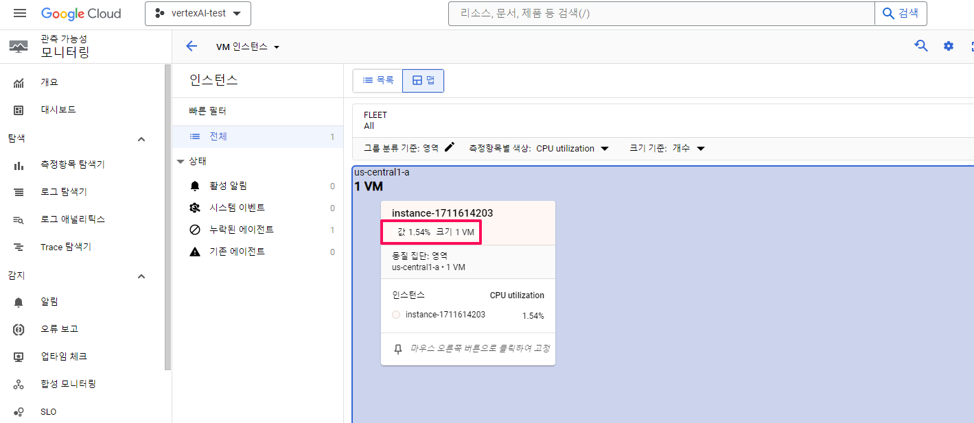Click the 누락된 에이전트 blocked icon
Image resolution: width=974 pixels, height=423 pixels.
tap(195, 230)
